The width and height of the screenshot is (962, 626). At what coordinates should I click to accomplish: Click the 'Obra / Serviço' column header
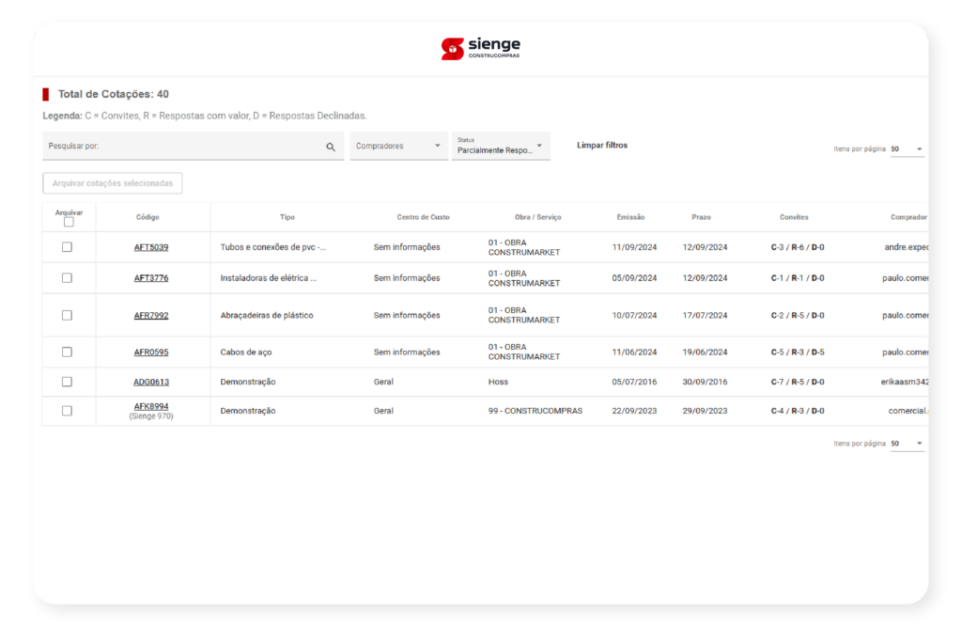click(537, 217)
